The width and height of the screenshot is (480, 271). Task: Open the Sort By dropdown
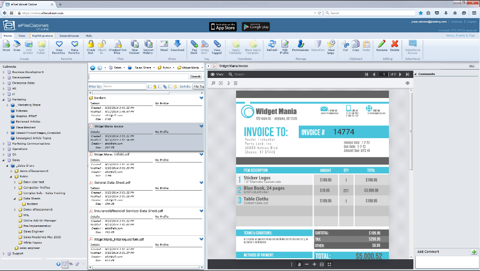tap(198, 86)
